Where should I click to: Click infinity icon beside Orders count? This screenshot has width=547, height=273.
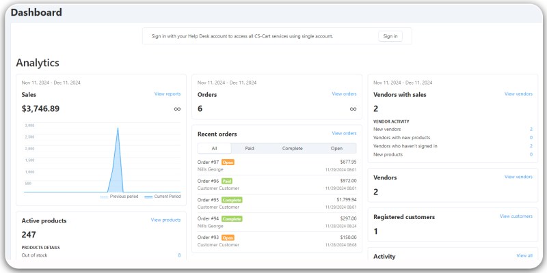click(353, 109)
